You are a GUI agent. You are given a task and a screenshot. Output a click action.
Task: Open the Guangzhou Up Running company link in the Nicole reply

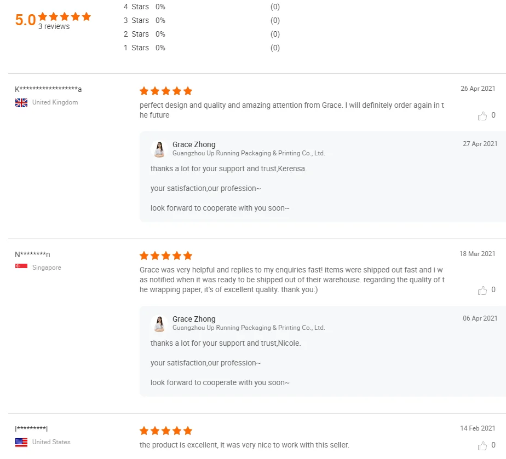pos(249,328)
